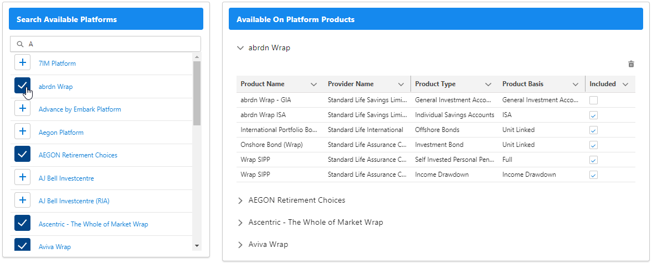Click the platform search input field

[111, 44]
